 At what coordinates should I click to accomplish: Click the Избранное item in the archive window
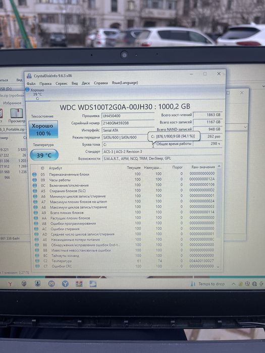[12, 103]
